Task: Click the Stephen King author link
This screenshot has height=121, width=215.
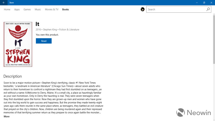Action: (50, 30)
